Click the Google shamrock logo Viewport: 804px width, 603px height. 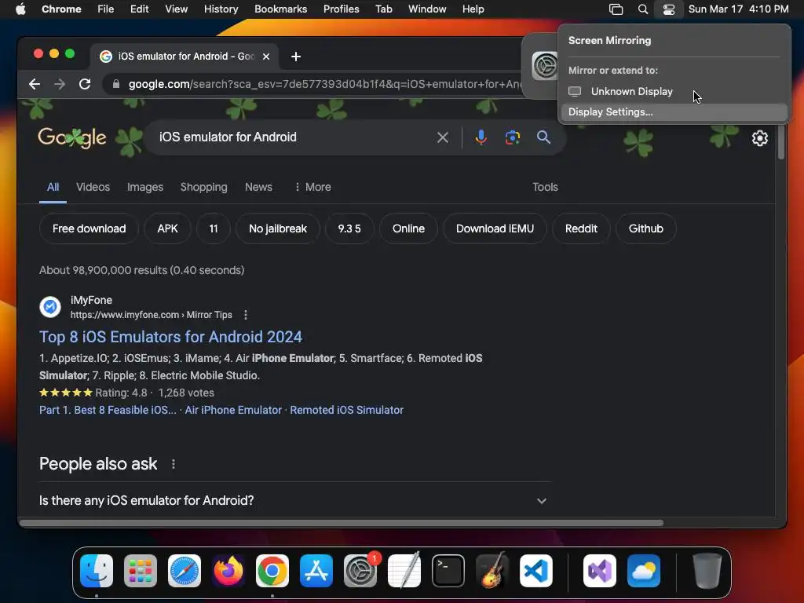point(72,137)
